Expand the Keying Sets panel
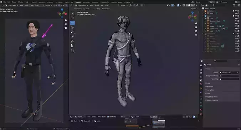The height and width of the screenshot is (130, 241). (210, 90)
